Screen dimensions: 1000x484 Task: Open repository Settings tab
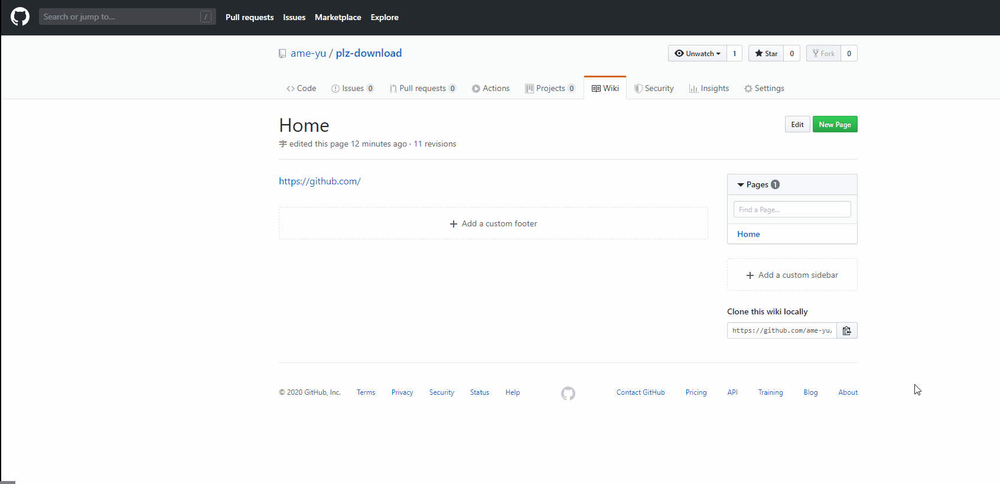tap(764, 88)
